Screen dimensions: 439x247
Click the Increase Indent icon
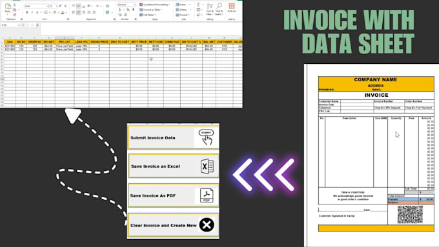pyautogui.click(x=94, y=12)
